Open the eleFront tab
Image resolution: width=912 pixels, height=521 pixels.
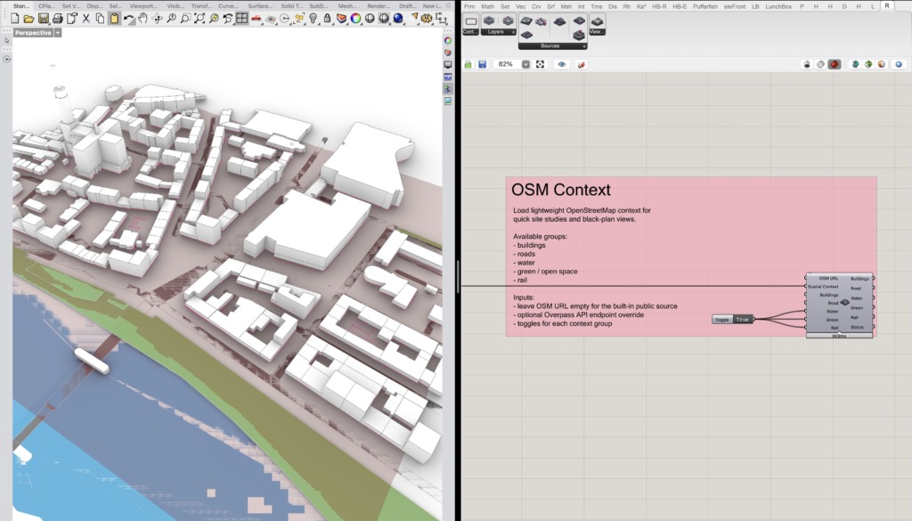click(x=735, y=6)
